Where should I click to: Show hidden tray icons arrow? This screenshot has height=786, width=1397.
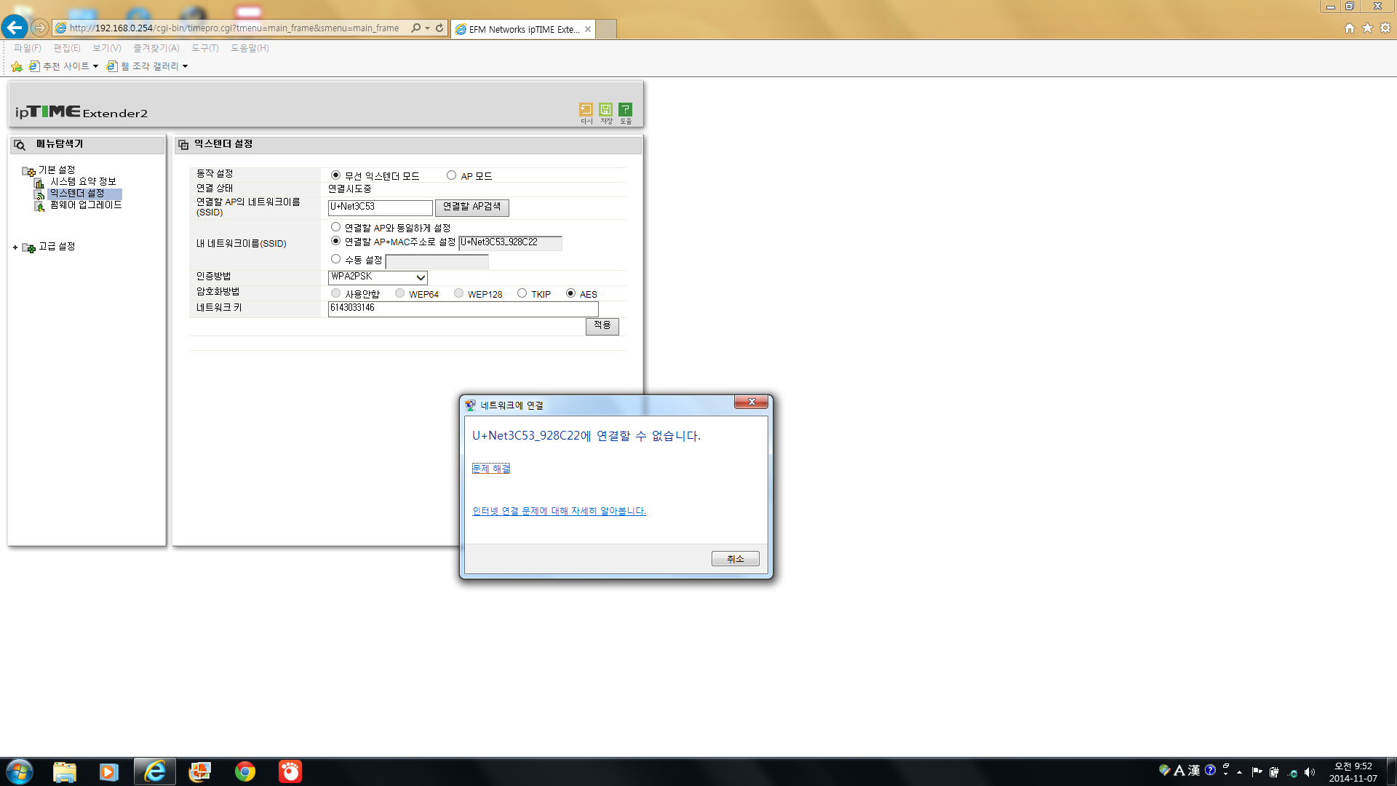click(1239, 772)
